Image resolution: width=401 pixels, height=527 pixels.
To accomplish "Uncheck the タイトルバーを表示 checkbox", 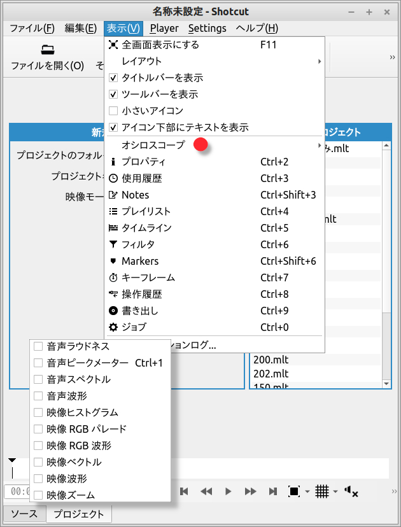I will click(x=113, y=78).
